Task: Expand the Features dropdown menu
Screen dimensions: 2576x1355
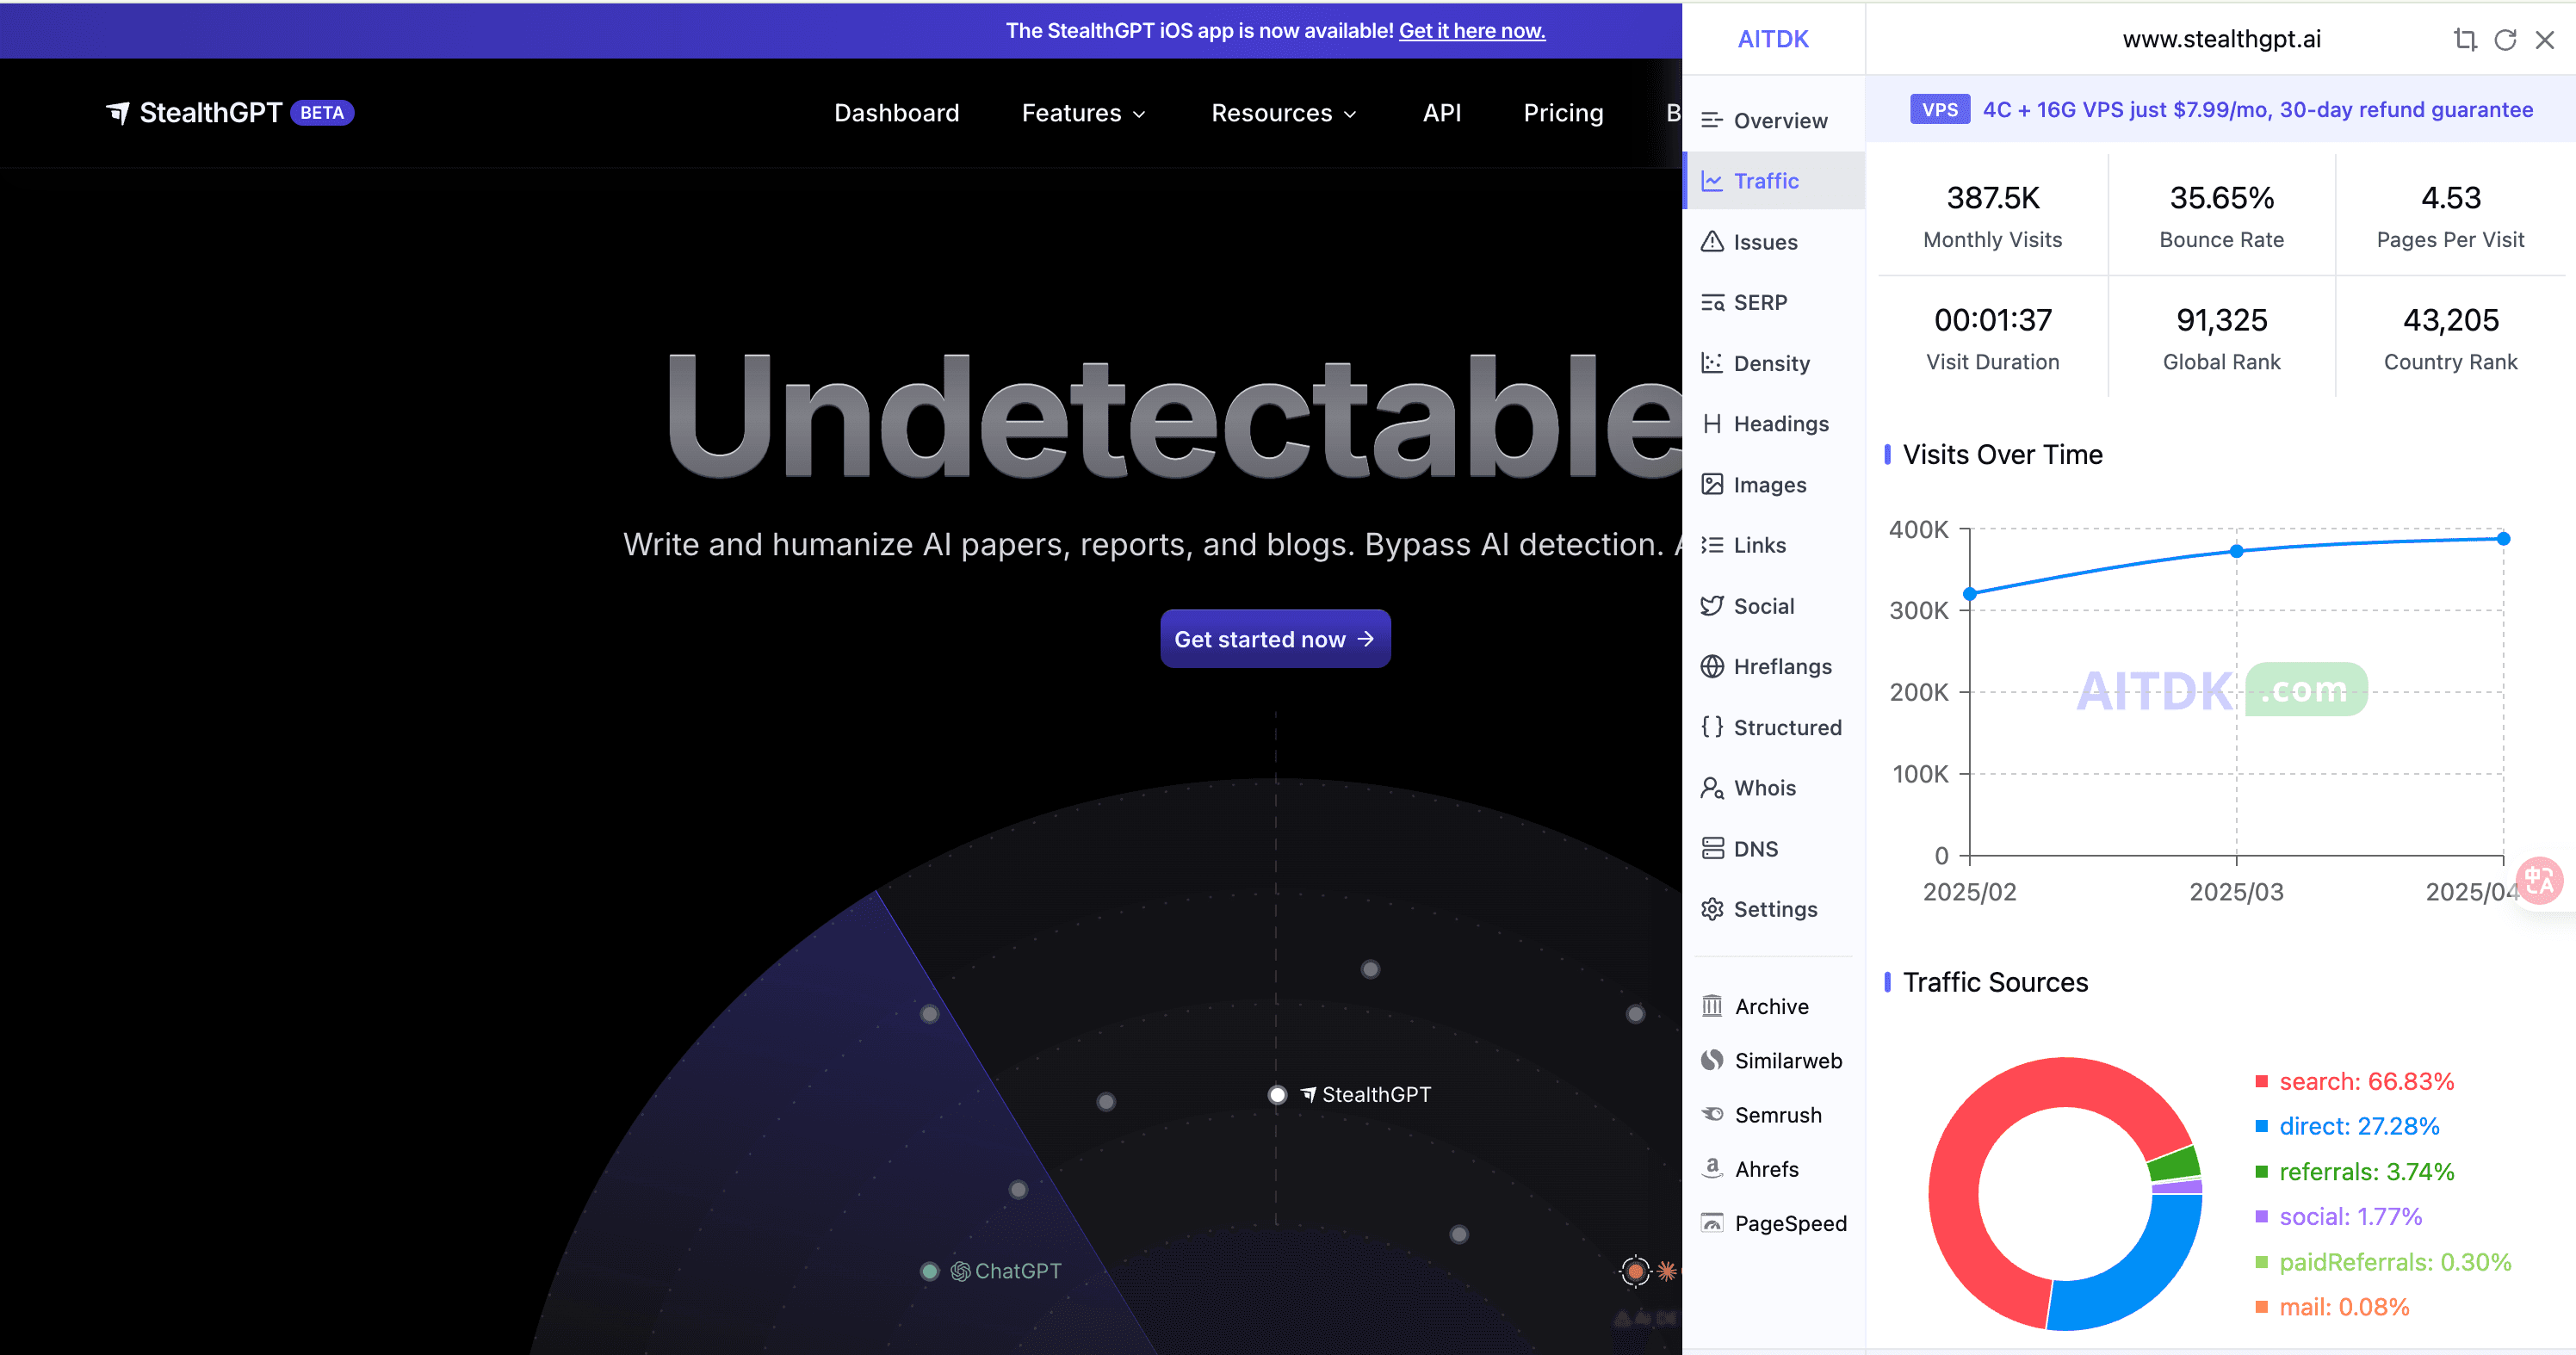Action: click(x=1083, y=113)
